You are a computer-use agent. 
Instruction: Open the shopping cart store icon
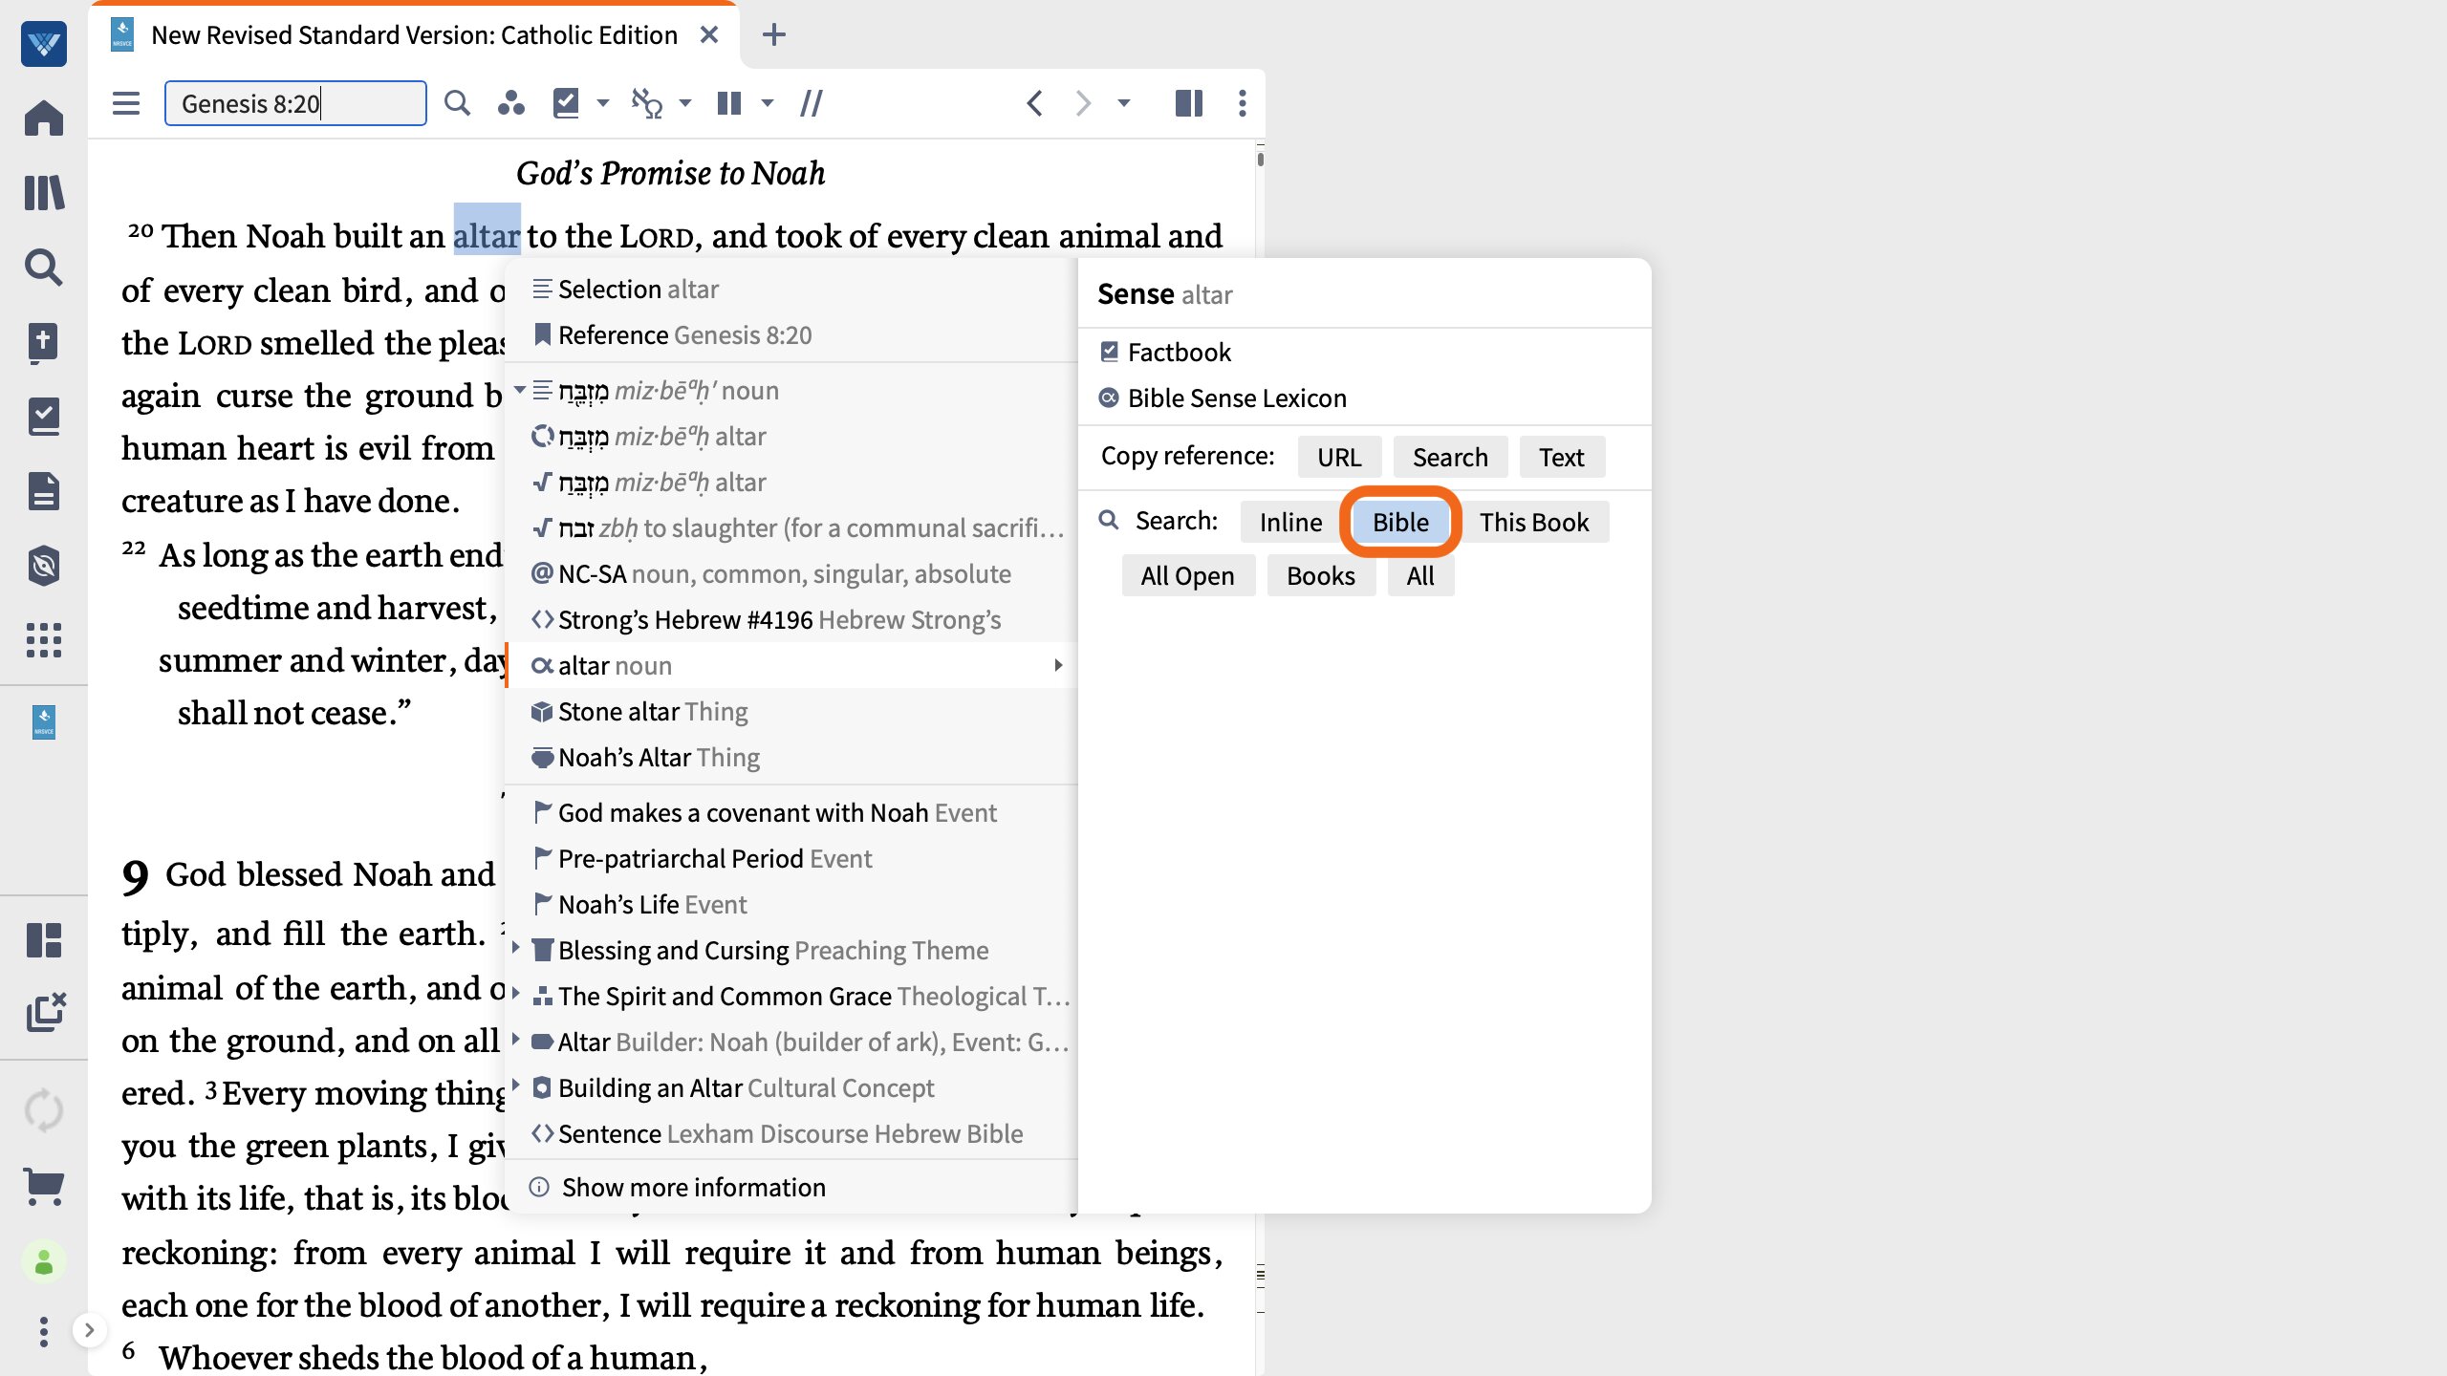44,1187
